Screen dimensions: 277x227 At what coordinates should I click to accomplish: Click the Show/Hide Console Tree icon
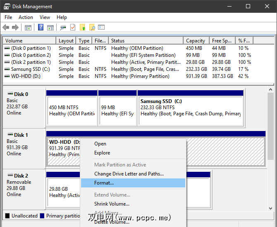(x=28, y=28)
